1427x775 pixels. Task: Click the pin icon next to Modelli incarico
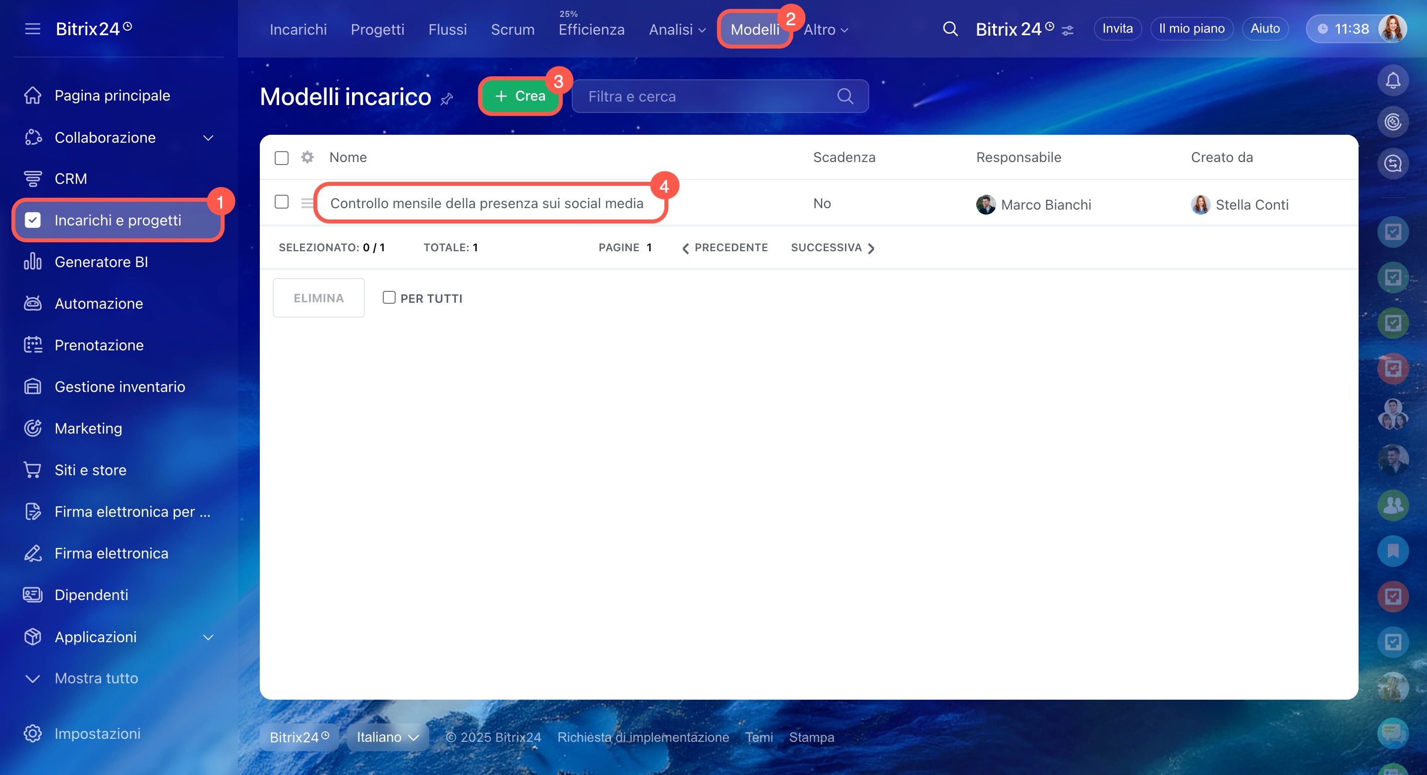point(446,99)
